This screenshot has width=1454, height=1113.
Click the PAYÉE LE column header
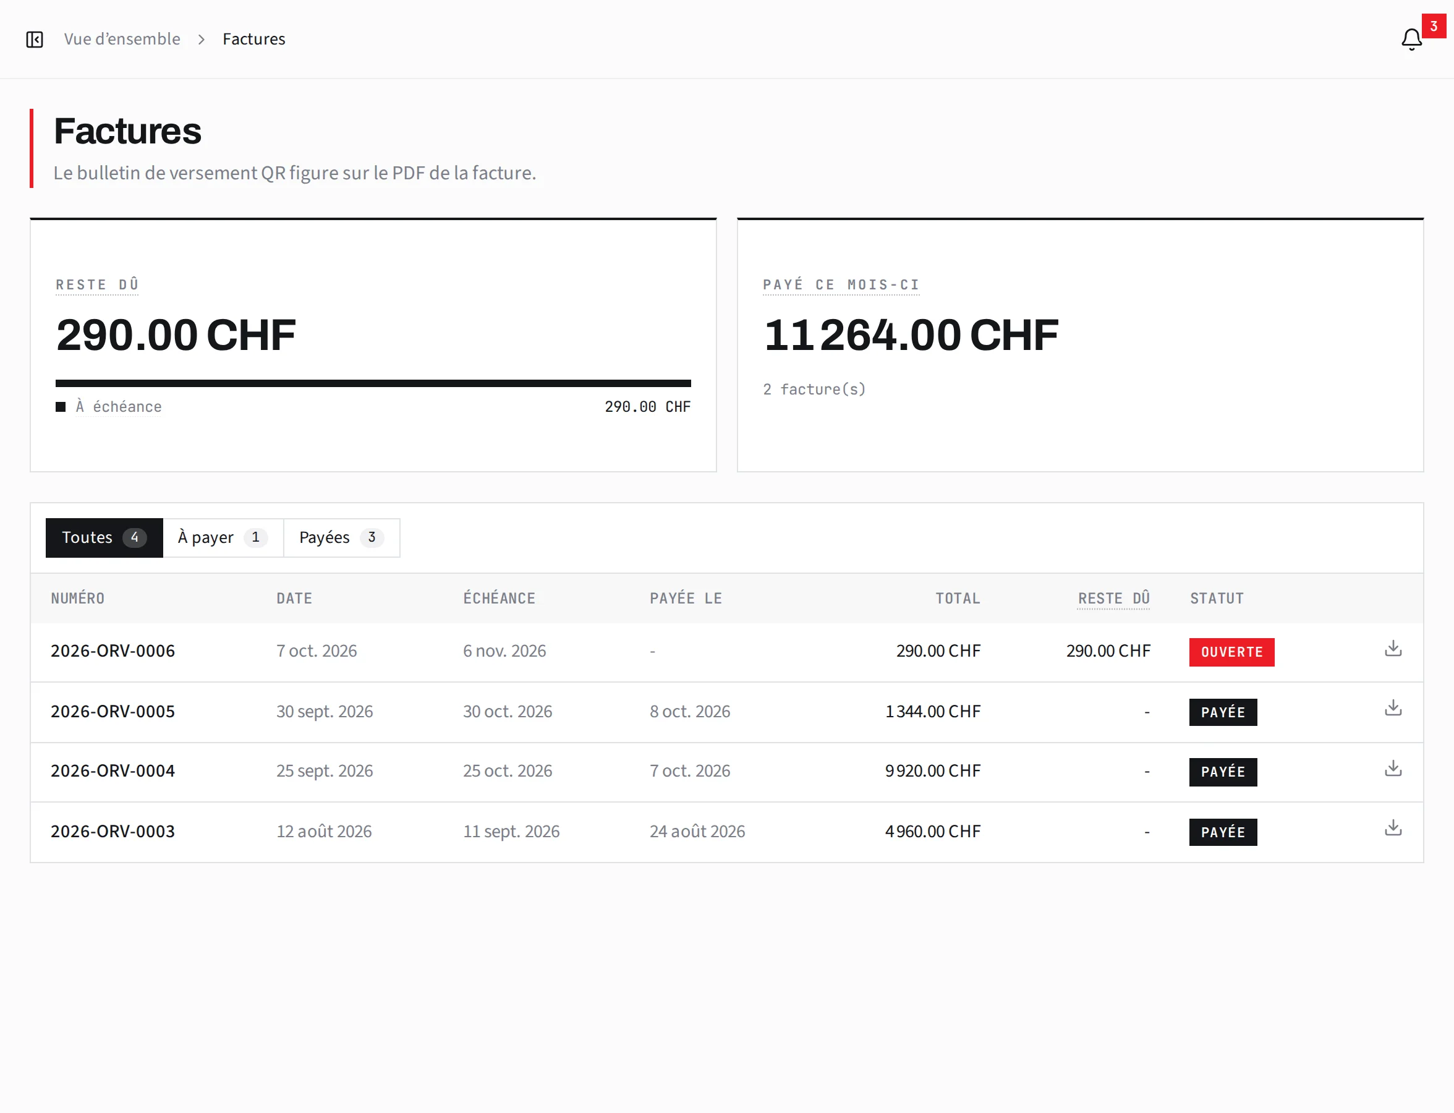pyautogui.click(x=686, y=599)
